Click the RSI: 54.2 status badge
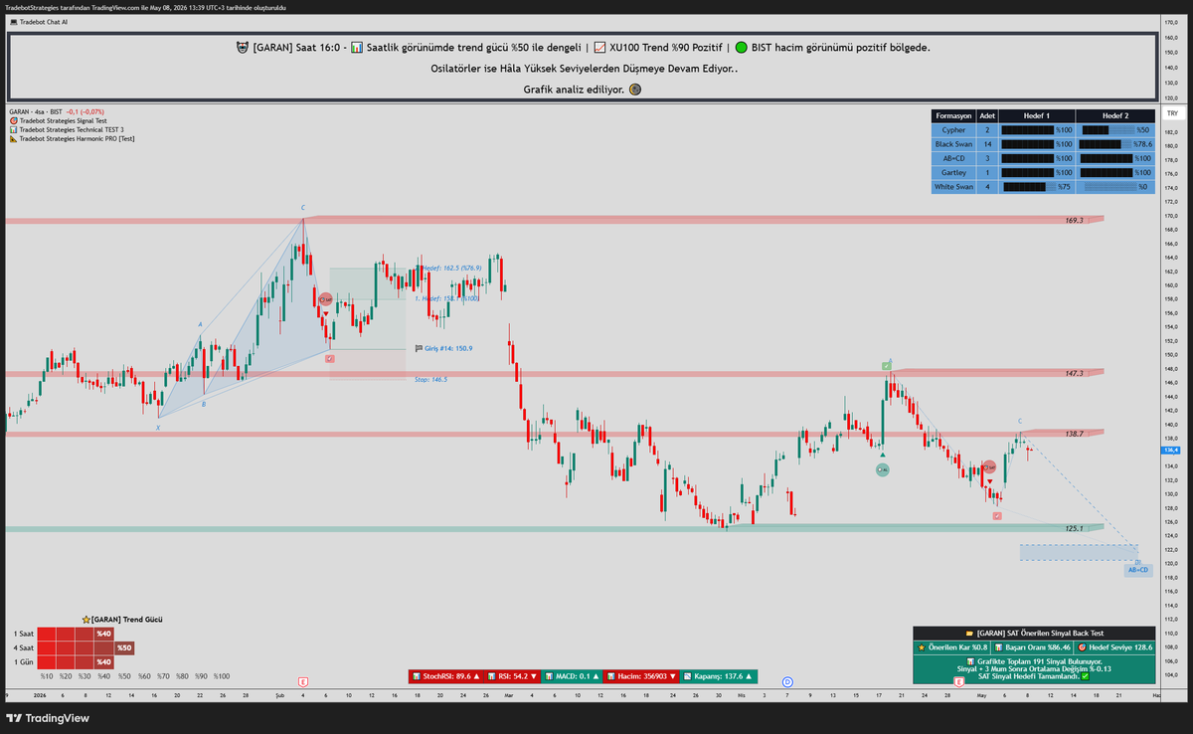The height and width of the screenshot is (734, 1193). click(512, 676)
